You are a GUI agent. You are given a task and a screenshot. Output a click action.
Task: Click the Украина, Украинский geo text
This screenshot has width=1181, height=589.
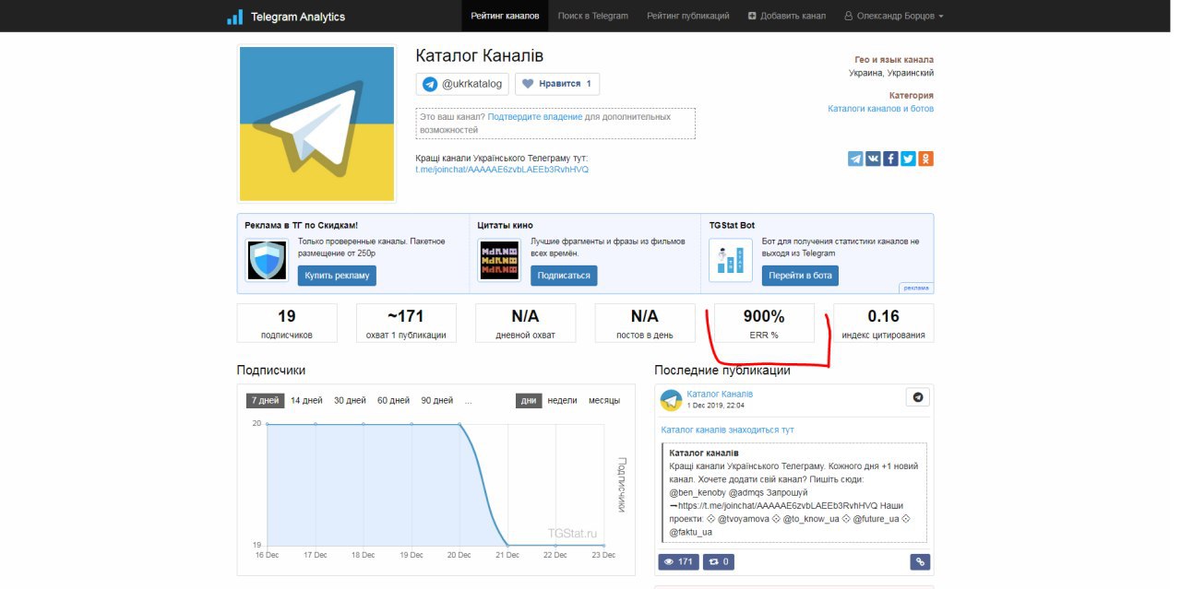pos(891,73)
